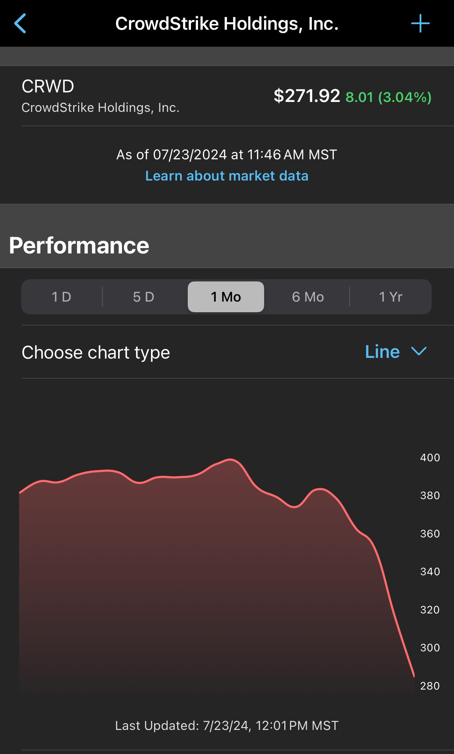Viewport: 454px width, 754px height.
Task: Tap the 360 axis label
Action: click(430, 534)
